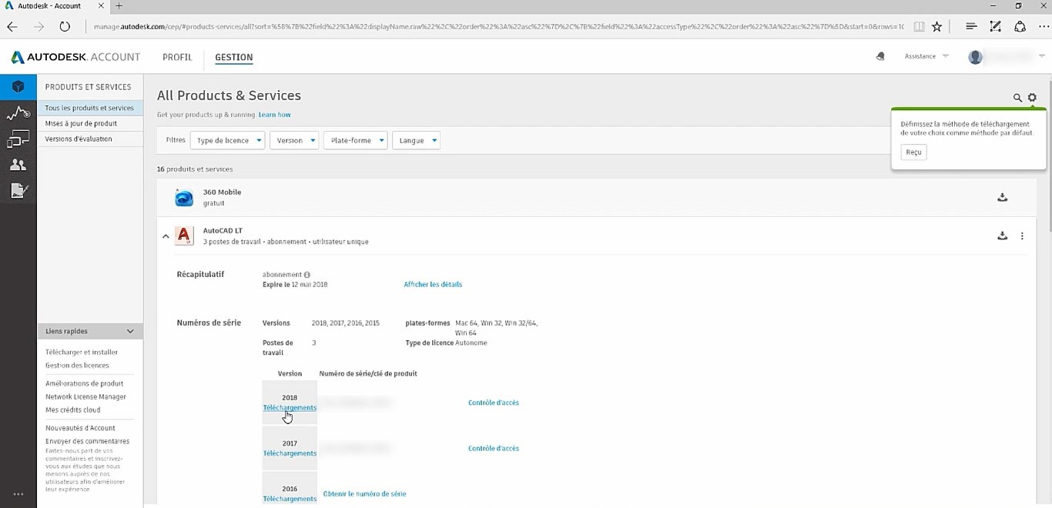Download 360 Mobile using its download icon
1052x508 pixels.
click(x=1002, y=197)
